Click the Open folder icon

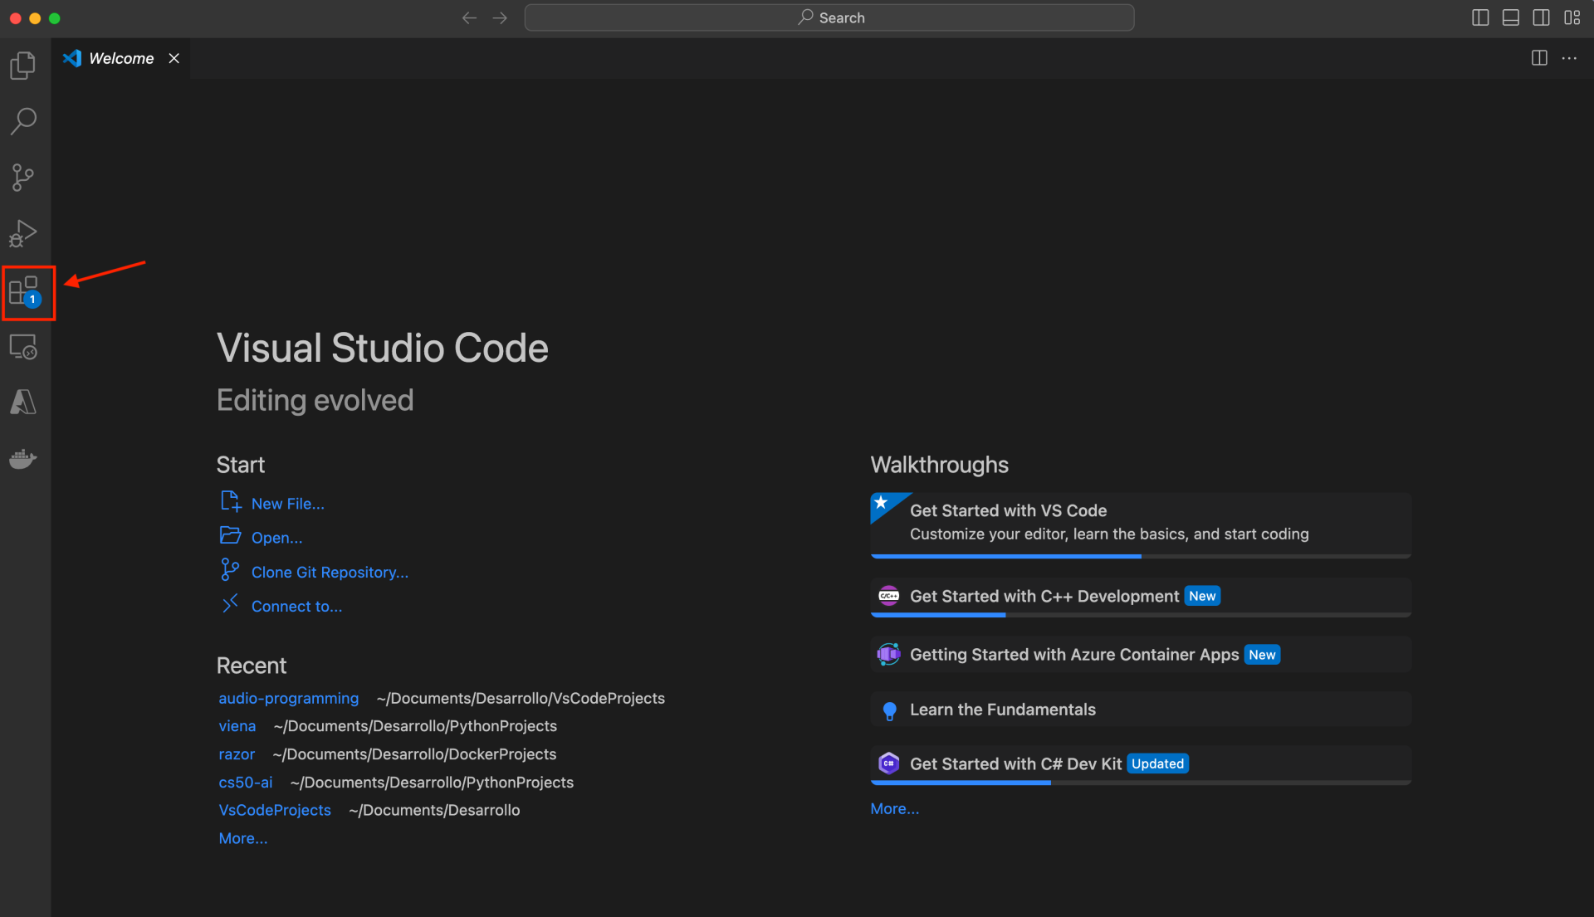coord(230,536)
